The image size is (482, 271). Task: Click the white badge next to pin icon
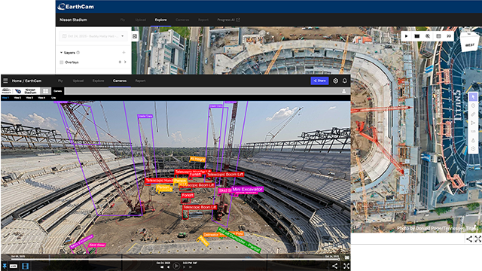pyautogui.click(x=14, y=266)
